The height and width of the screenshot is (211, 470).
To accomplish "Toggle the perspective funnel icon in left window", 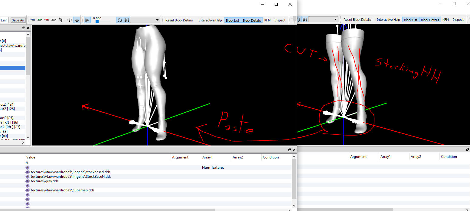I will coord(77,20).
